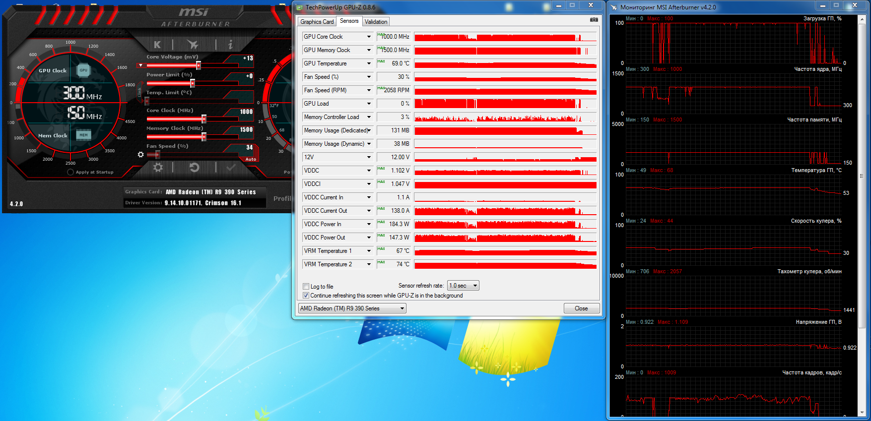871x421 pixels.
Task: Open the Afterburner information (i) icon
Action: (x=230, y=45)
